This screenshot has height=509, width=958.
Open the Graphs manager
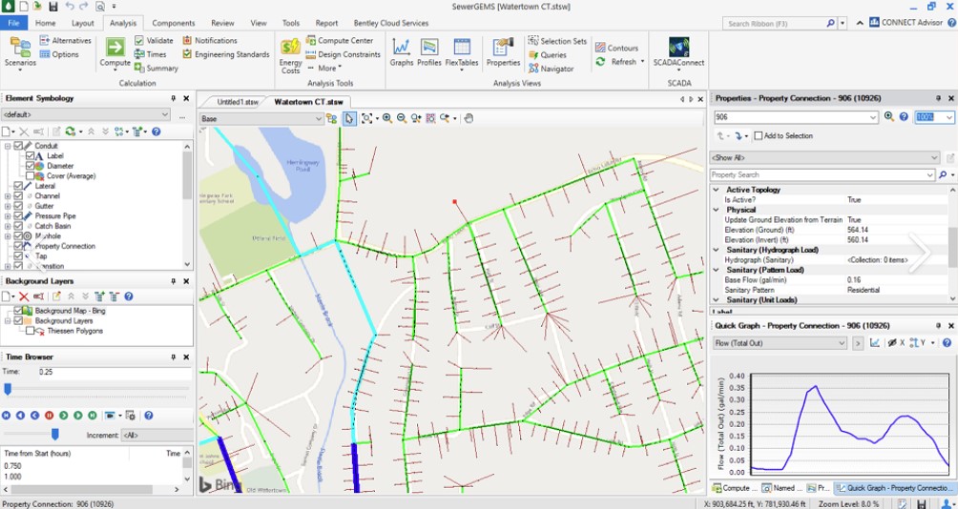pos(402,51)
